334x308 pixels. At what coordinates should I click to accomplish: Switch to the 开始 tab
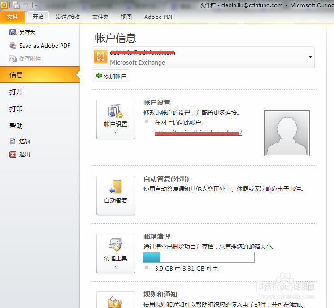coord(38,17)
